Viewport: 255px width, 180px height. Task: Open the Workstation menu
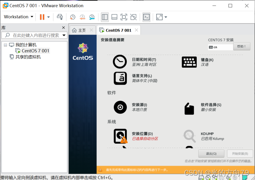tap(18, 17)
